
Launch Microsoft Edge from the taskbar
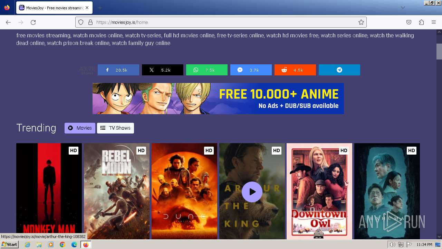click(74, 245)
